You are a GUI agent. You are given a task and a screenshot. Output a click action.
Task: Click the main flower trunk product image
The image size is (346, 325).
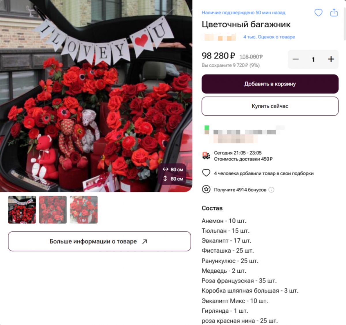point(96,96)
